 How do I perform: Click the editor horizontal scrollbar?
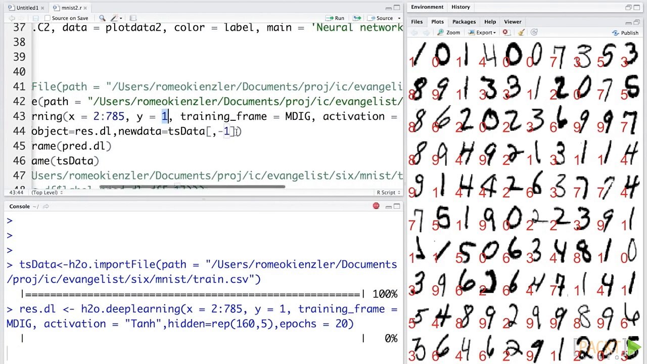pos(192,188)
